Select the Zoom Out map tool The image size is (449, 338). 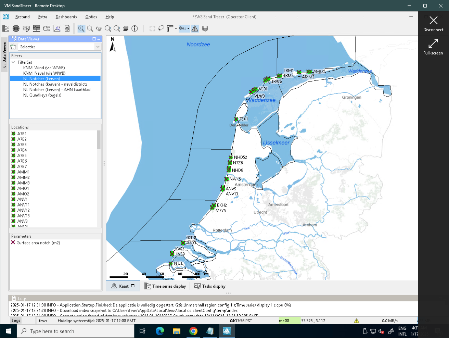point(90,28)
